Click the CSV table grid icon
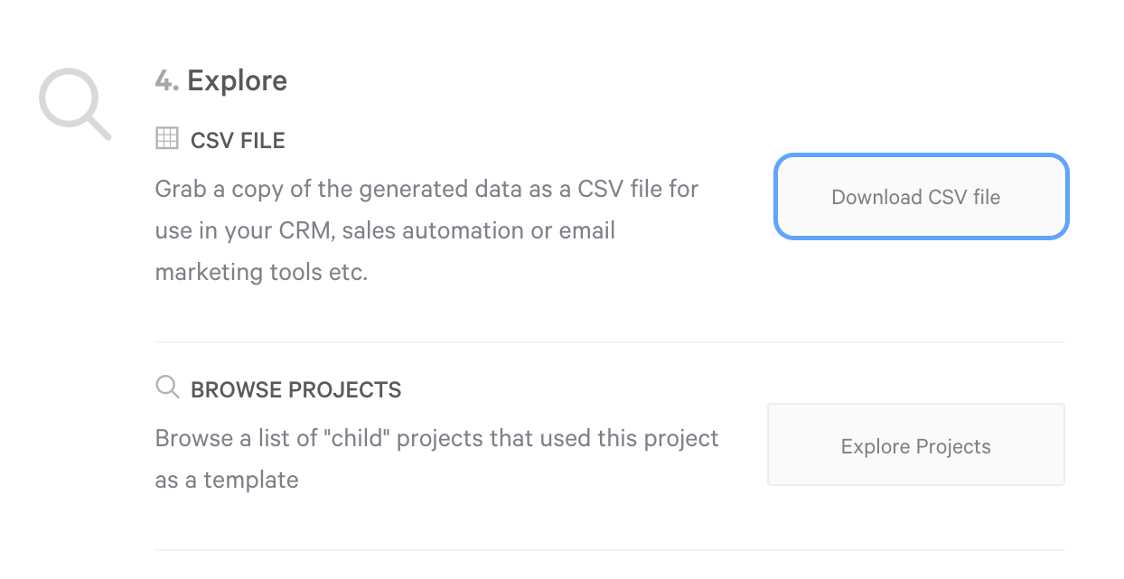 click(x=167, y=138)
